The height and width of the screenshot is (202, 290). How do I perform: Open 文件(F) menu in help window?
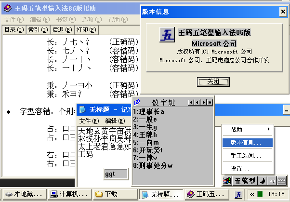[14, 20]
